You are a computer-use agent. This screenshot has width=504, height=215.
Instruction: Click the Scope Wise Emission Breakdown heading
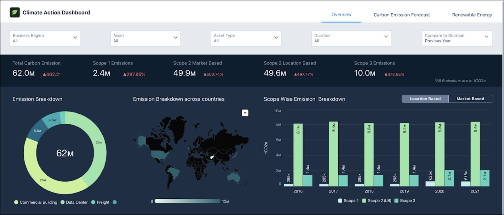[x=304, y=99]
